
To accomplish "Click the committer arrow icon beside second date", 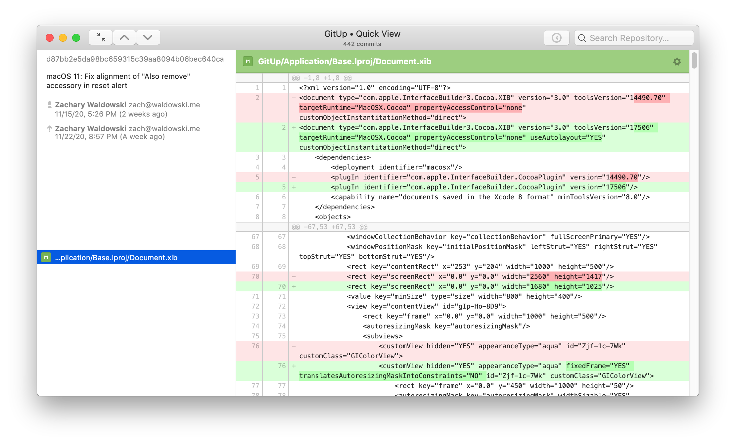I will tap(50, 128).
